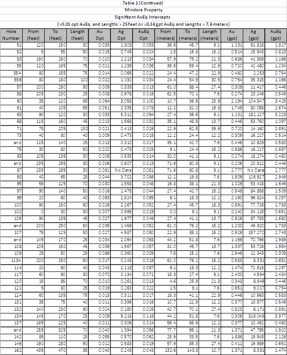The image size is (287, 355).
Task: Click hole number cell '55A'
Action: pos(18,73)
